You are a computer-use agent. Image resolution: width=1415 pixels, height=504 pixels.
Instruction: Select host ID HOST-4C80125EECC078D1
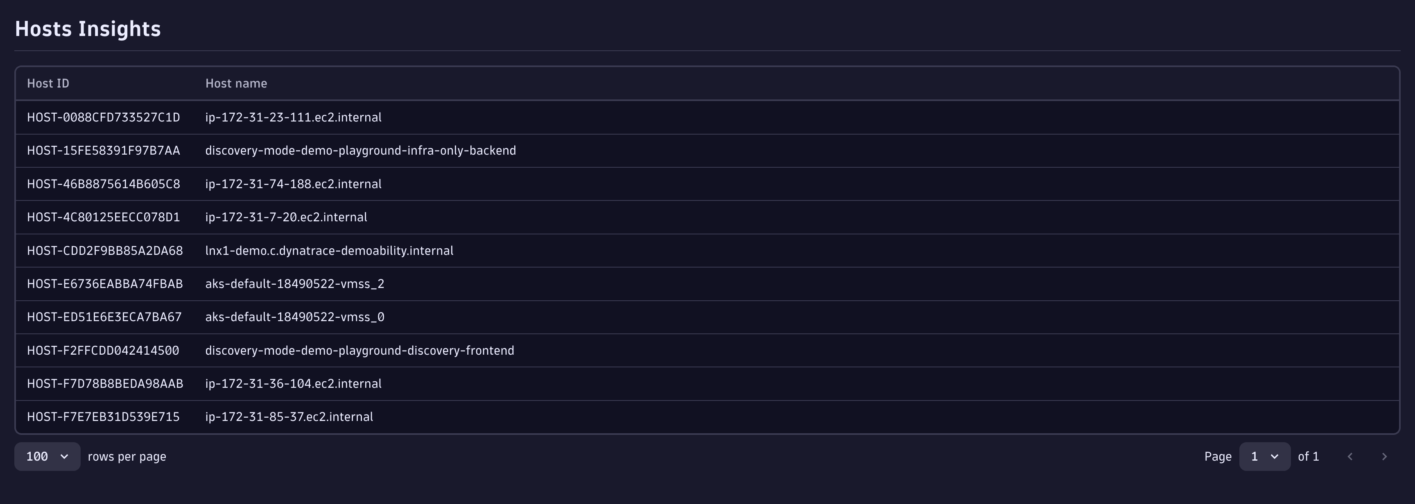[103, 217]
